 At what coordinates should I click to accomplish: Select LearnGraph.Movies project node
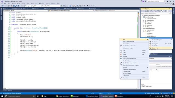pos(150,28)
